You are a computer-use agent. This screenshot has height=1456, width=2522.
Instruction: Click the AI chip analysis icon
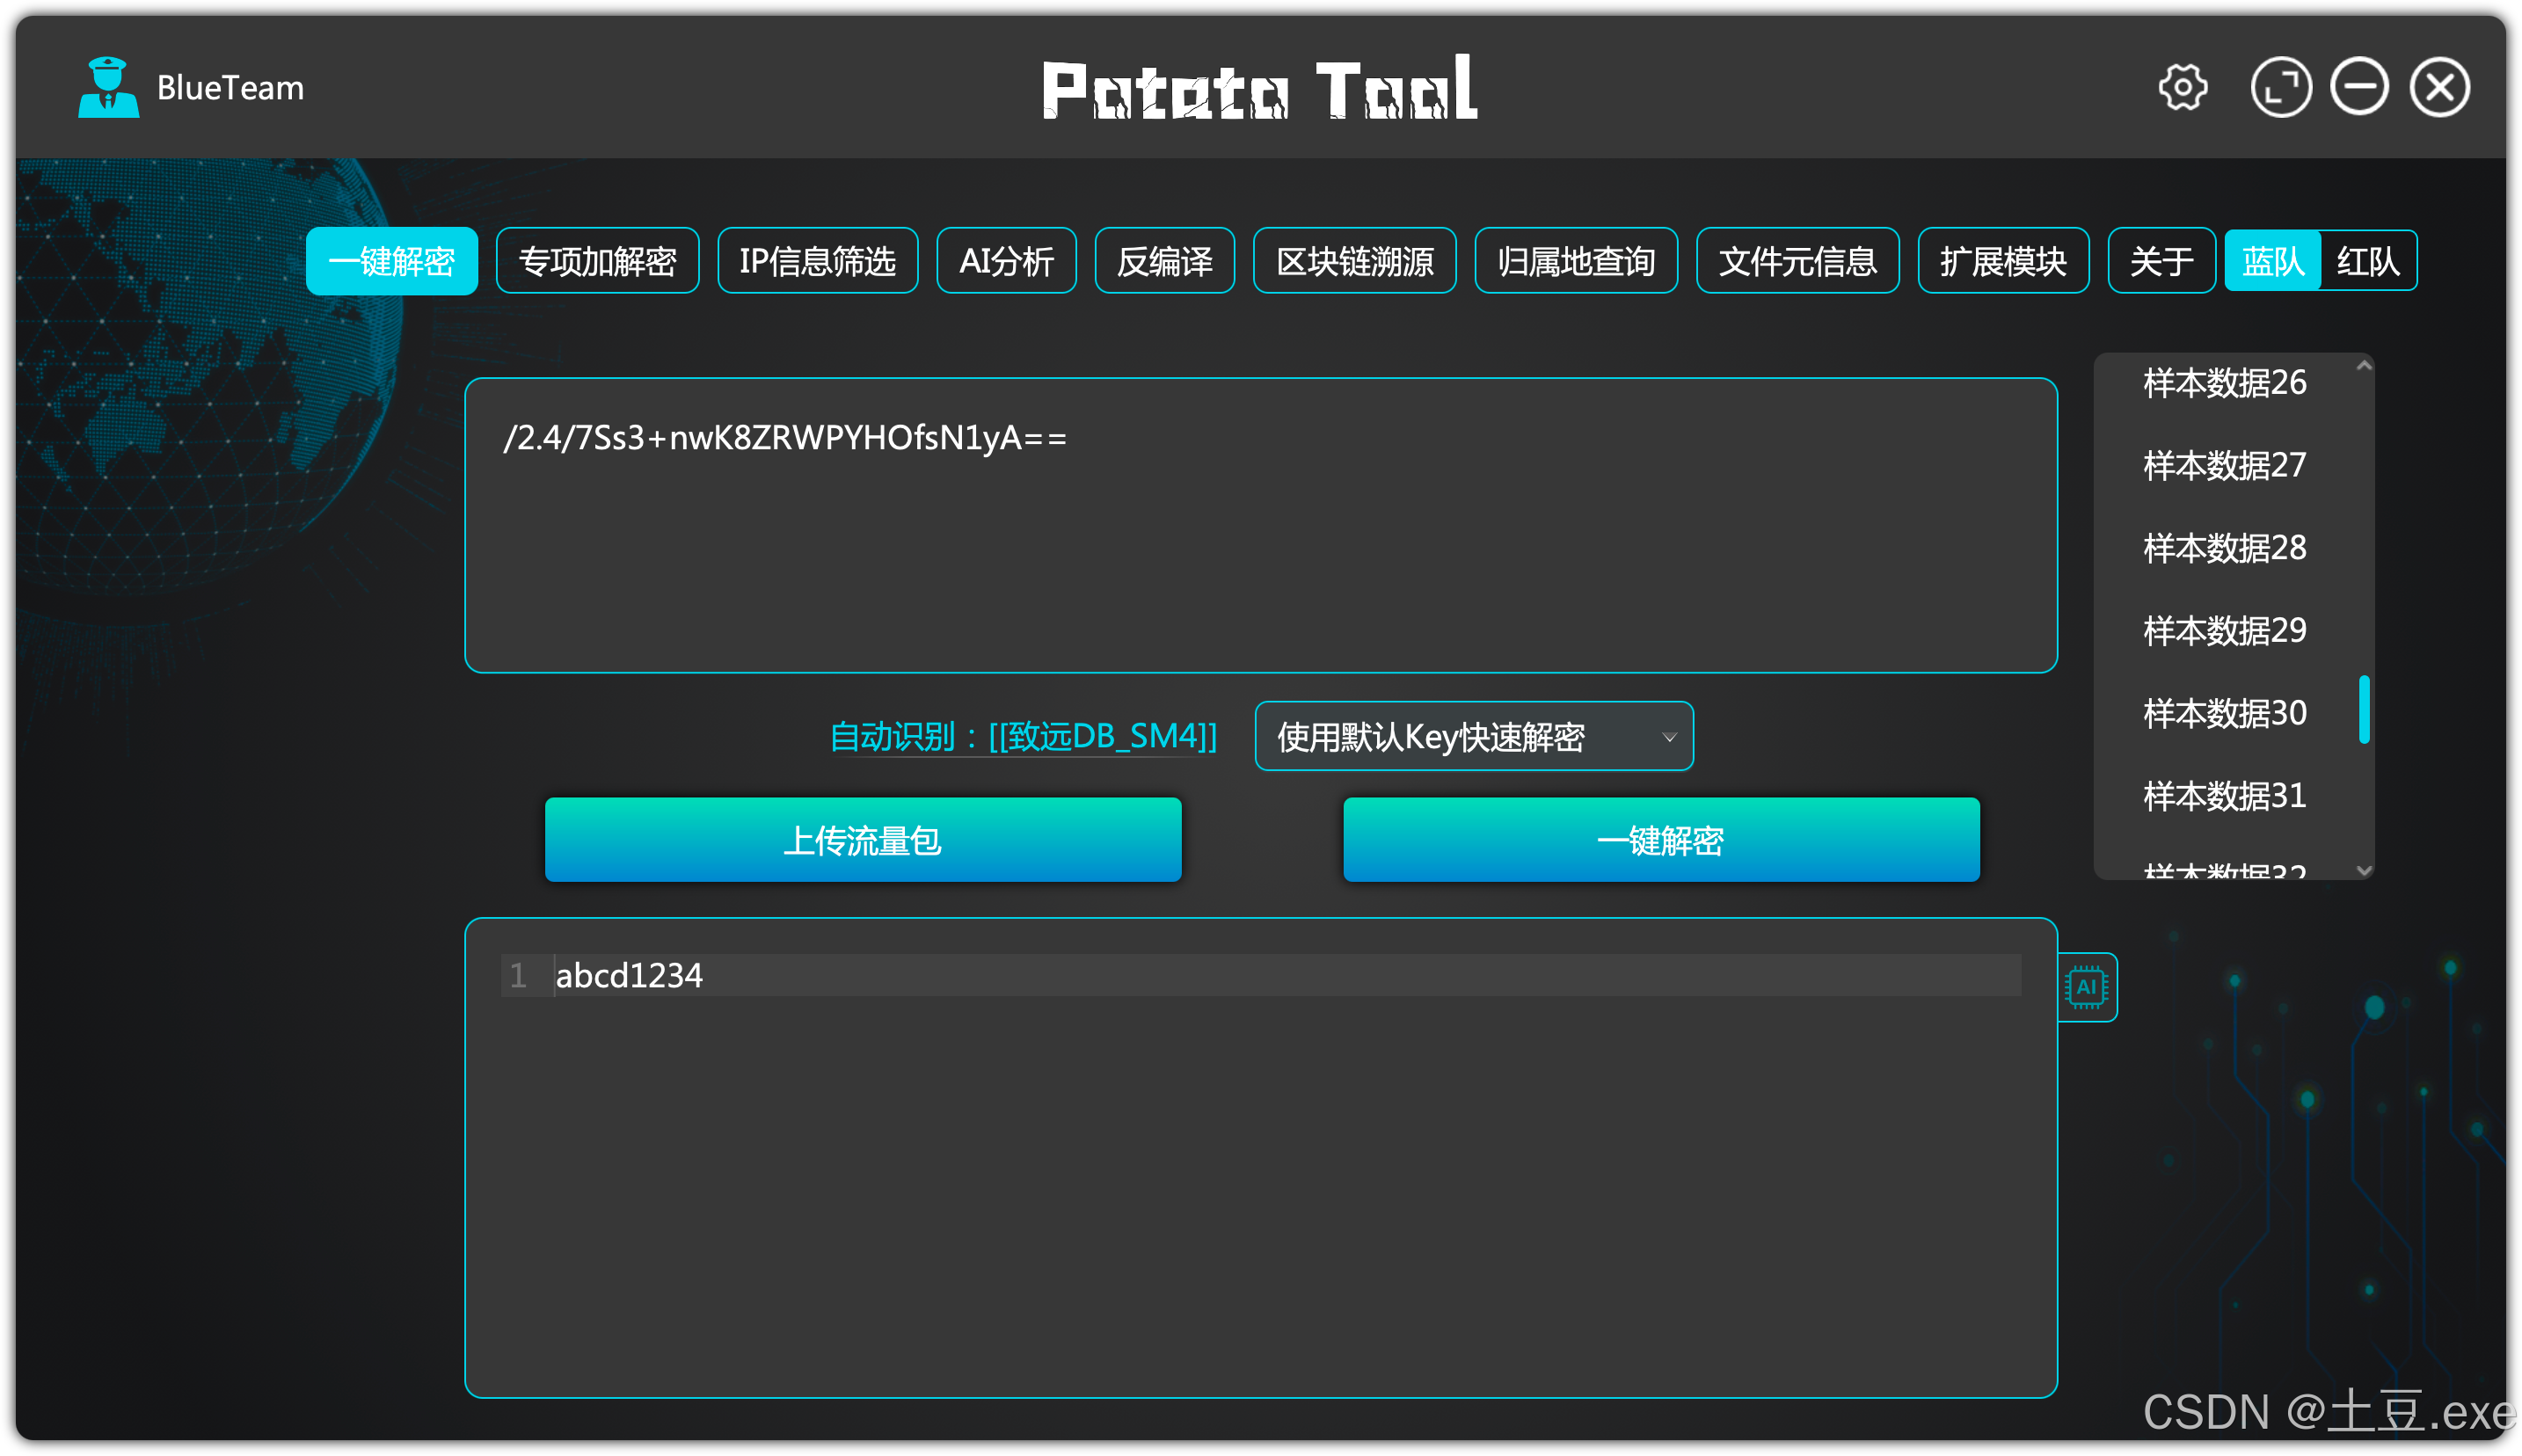pyautogui.click(x=2086, y=987)
